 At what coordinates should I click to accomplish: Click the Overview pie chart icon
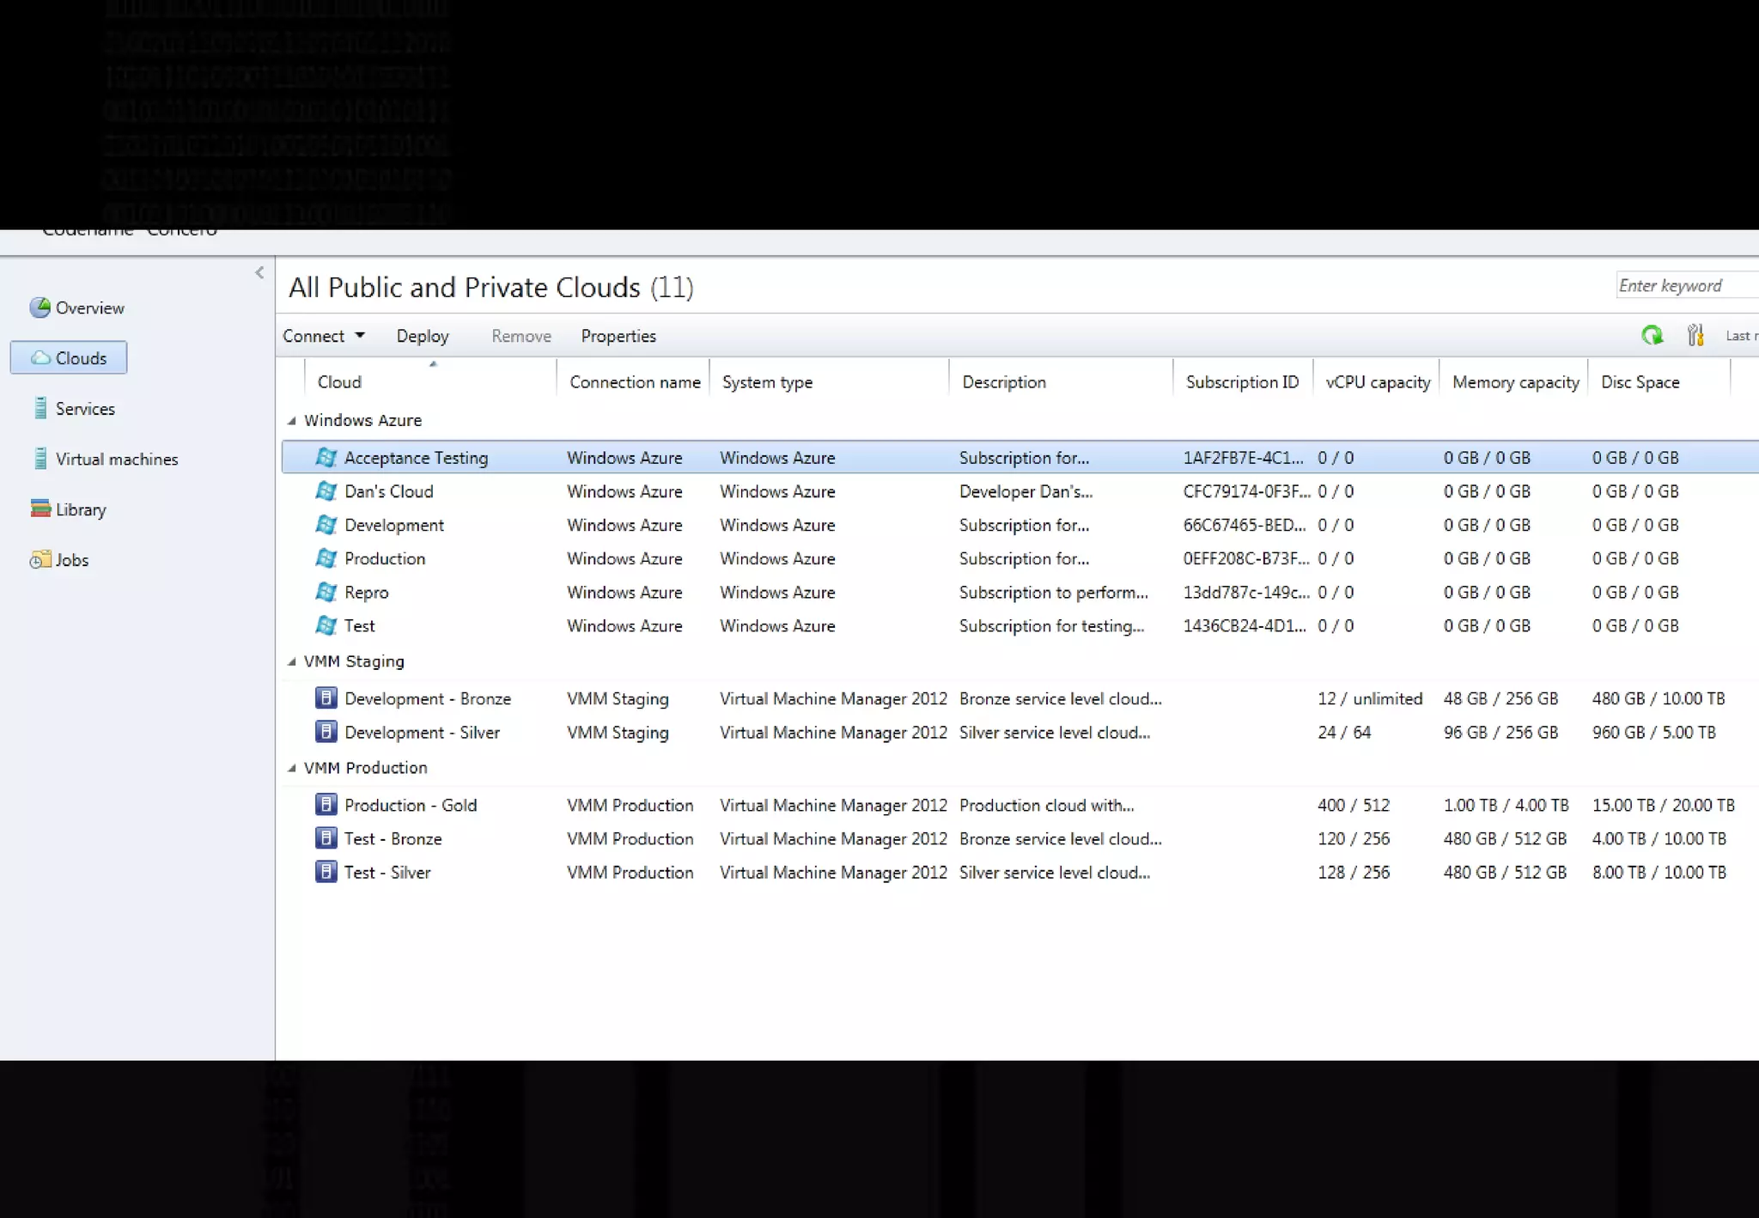click(x=40, y=308)
